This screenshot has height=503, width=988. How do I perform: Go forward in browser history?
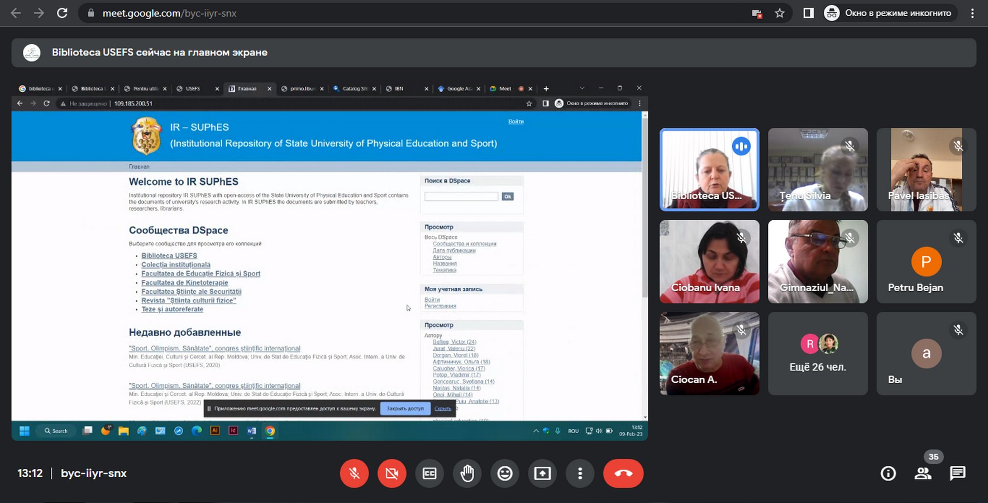[x=39, y=13]
